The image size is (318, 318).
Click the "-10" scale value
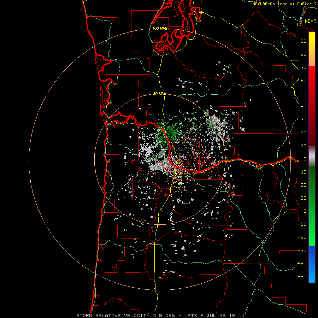(302, 172)
